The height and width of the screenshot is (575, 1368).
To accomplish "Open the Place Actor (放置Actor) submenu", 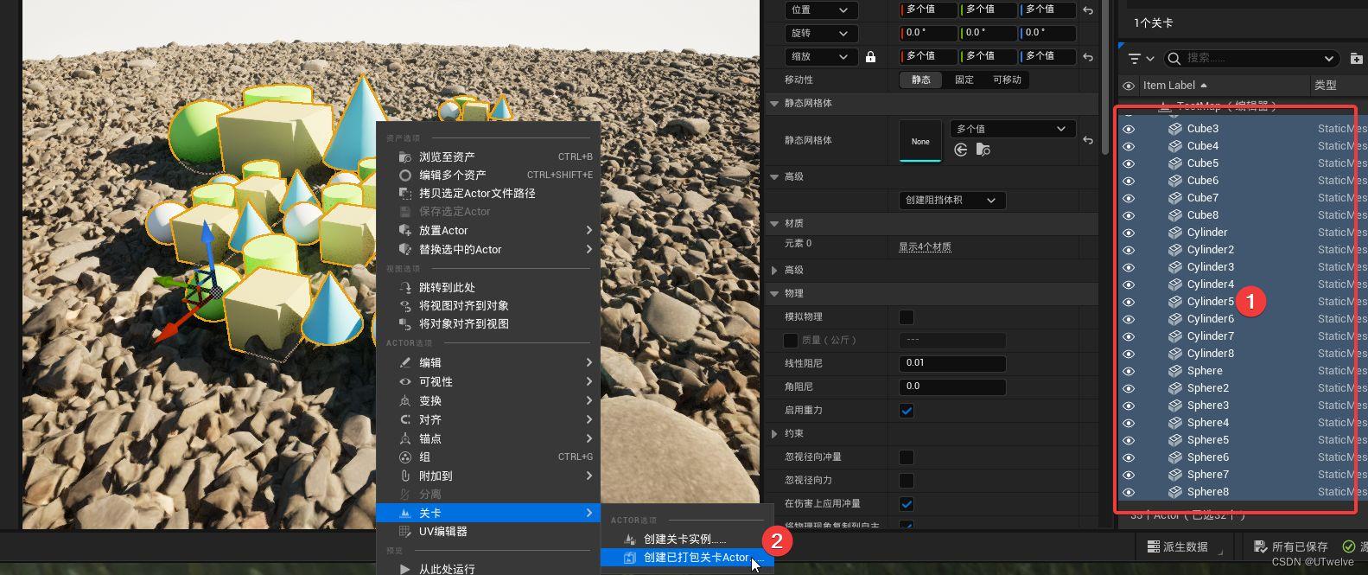I will [488, 231].
